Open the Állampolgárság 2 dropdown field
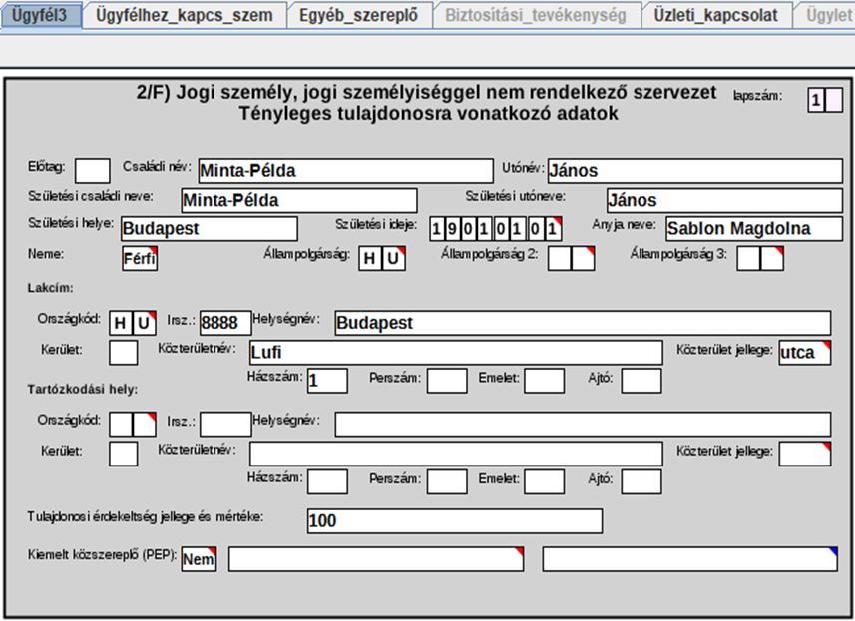The width and height of the screenshot is (855, 621). [571, 259]
